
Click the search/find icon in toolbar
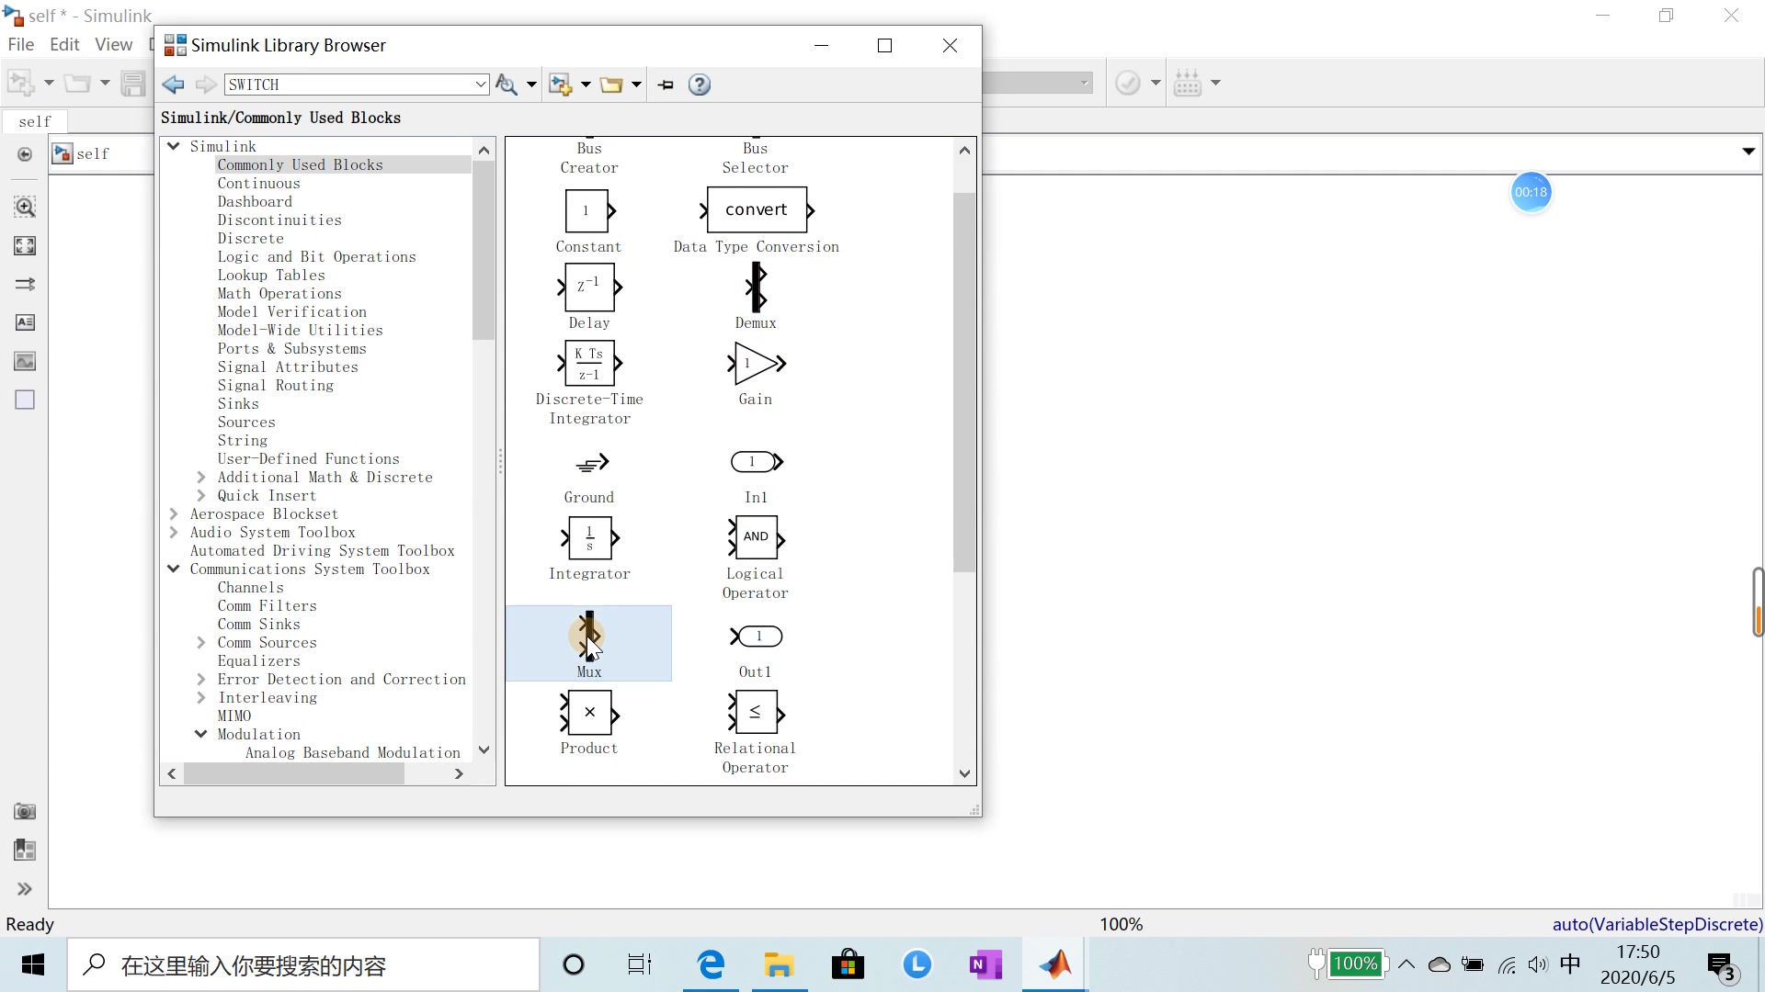[x=506, y=84]
